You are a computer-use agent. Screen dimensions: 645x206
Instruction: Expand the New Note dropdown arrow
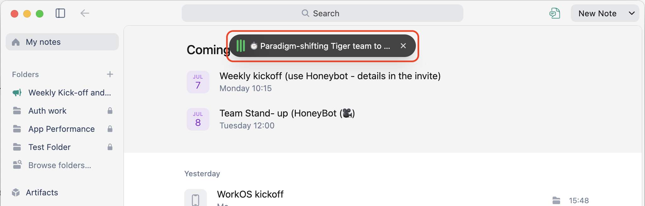tap(631, 13)
